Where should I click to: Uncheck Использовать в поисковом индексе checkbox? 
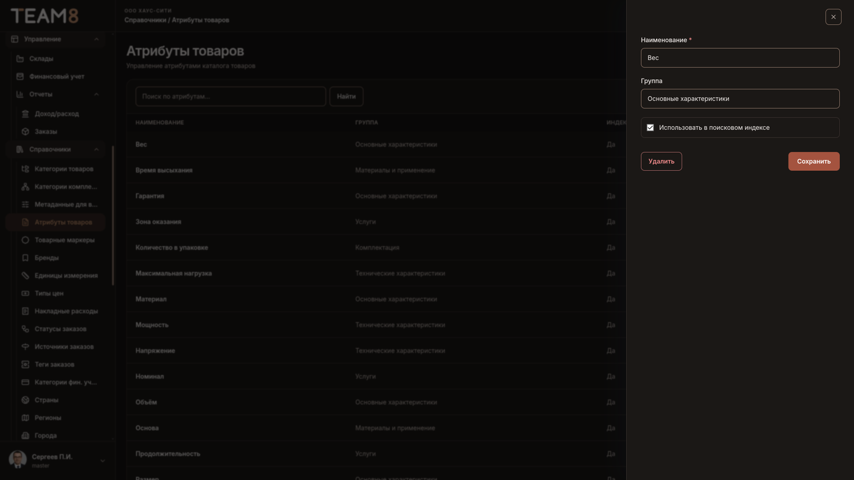[650, 127]
